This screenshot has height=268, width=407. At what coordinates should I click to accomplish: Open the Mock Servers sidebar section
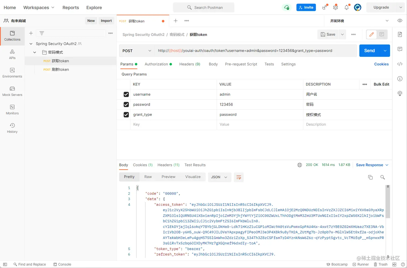click(12, 91)
